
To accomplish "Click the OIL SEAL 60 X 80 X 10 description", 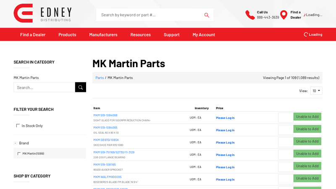I will click(x=106, y=133).
